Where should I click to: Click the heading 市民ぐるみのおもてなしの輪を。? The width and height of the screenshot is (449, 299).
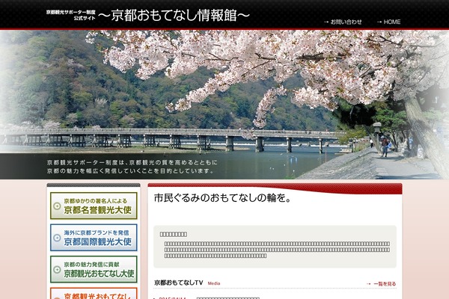tap(222, 198)
